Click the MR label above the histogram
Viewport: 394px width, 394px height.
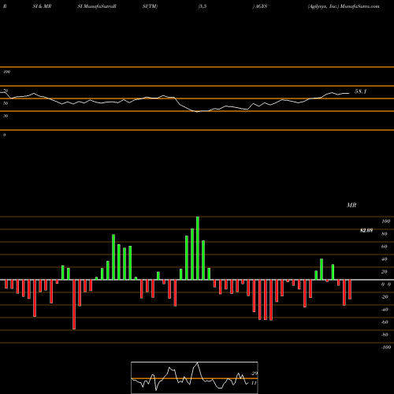coord(351,205)
